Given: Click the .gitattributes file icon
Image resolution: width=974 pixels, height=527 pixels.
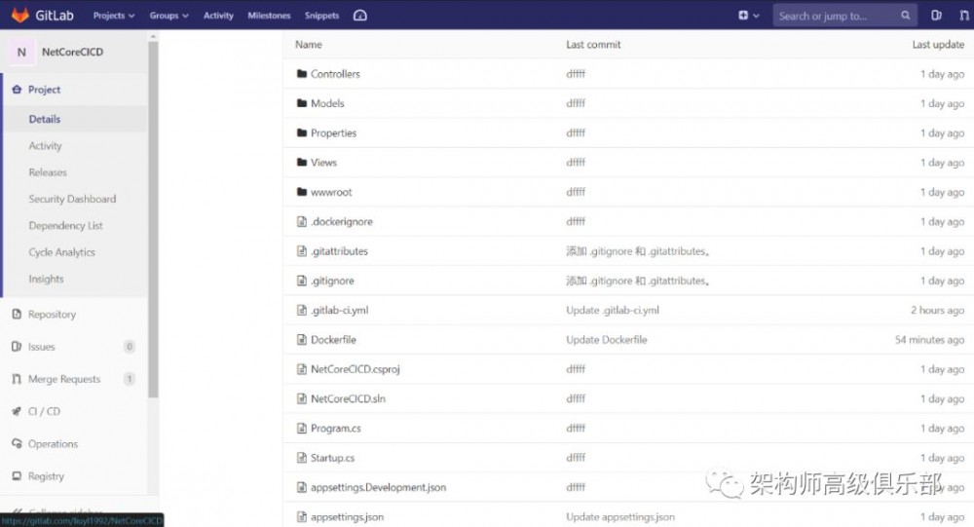Looking at the screenshot, I should 302,251.
